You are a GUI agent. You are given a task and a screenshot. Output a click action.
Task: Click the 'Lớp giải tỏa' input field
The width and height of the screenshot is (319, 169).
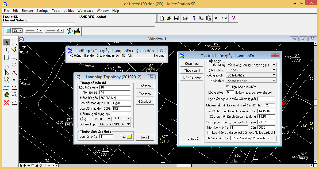click(230, 93)
